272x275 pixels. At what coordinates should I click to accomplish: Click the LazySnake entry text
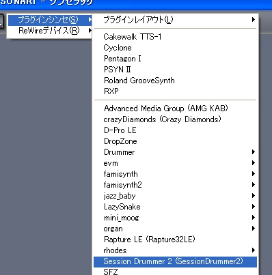pos(122,207)
